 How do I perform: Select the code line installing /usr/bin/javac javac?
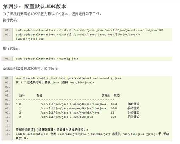click(x=78, y=35)
